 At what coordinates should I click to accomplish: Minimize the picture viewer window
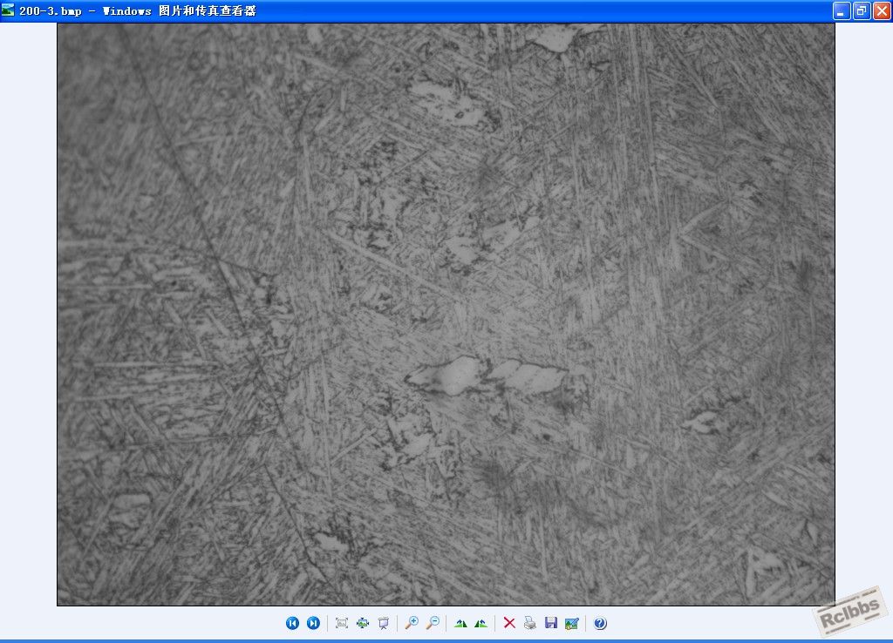[842, 10]
